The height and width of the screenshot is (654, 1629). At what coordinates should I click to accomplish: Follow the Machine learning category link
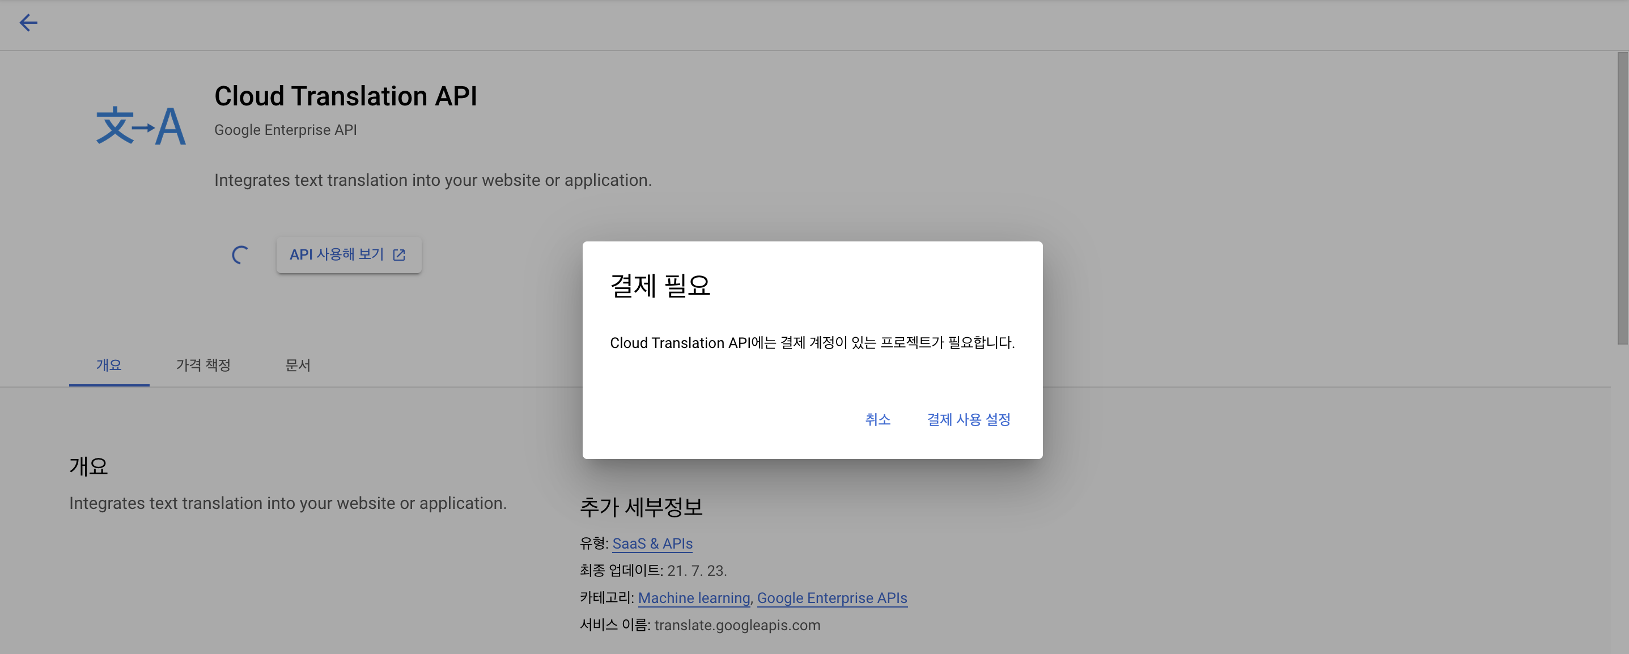[694, 598]
